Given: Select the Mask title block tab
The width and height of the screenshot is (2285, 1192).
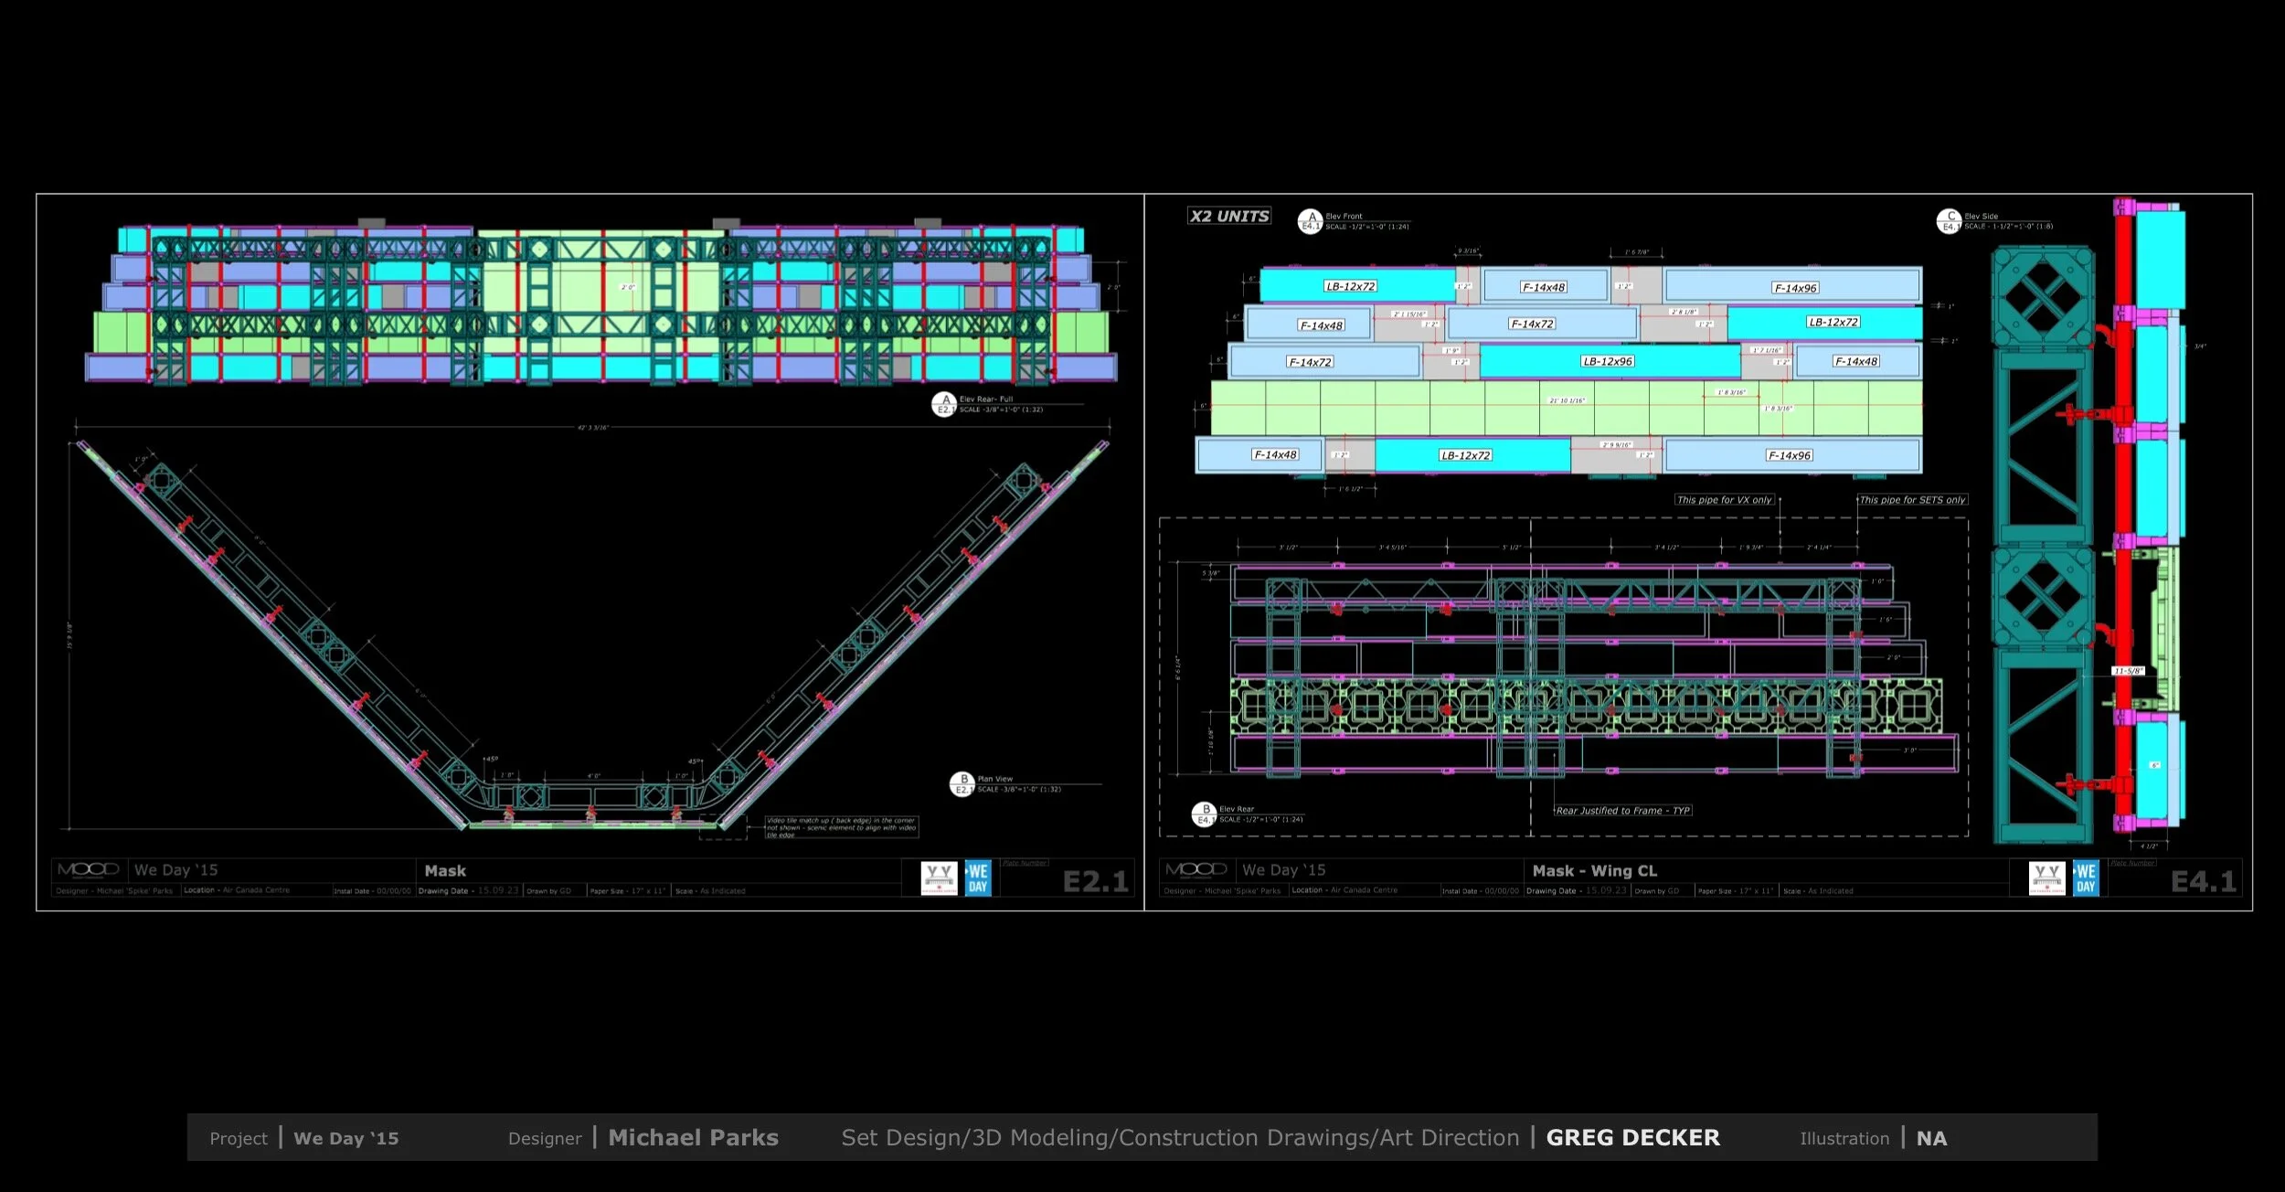Looking at the screenshot, I should pos(445,870).
